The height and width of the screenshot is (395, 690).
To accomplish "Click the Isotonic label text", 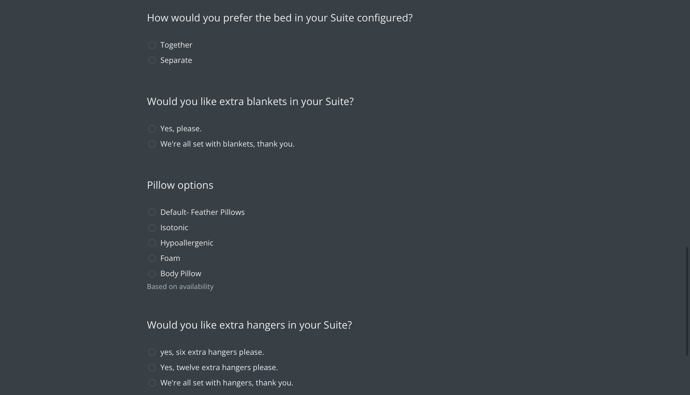I will [174, 228].
